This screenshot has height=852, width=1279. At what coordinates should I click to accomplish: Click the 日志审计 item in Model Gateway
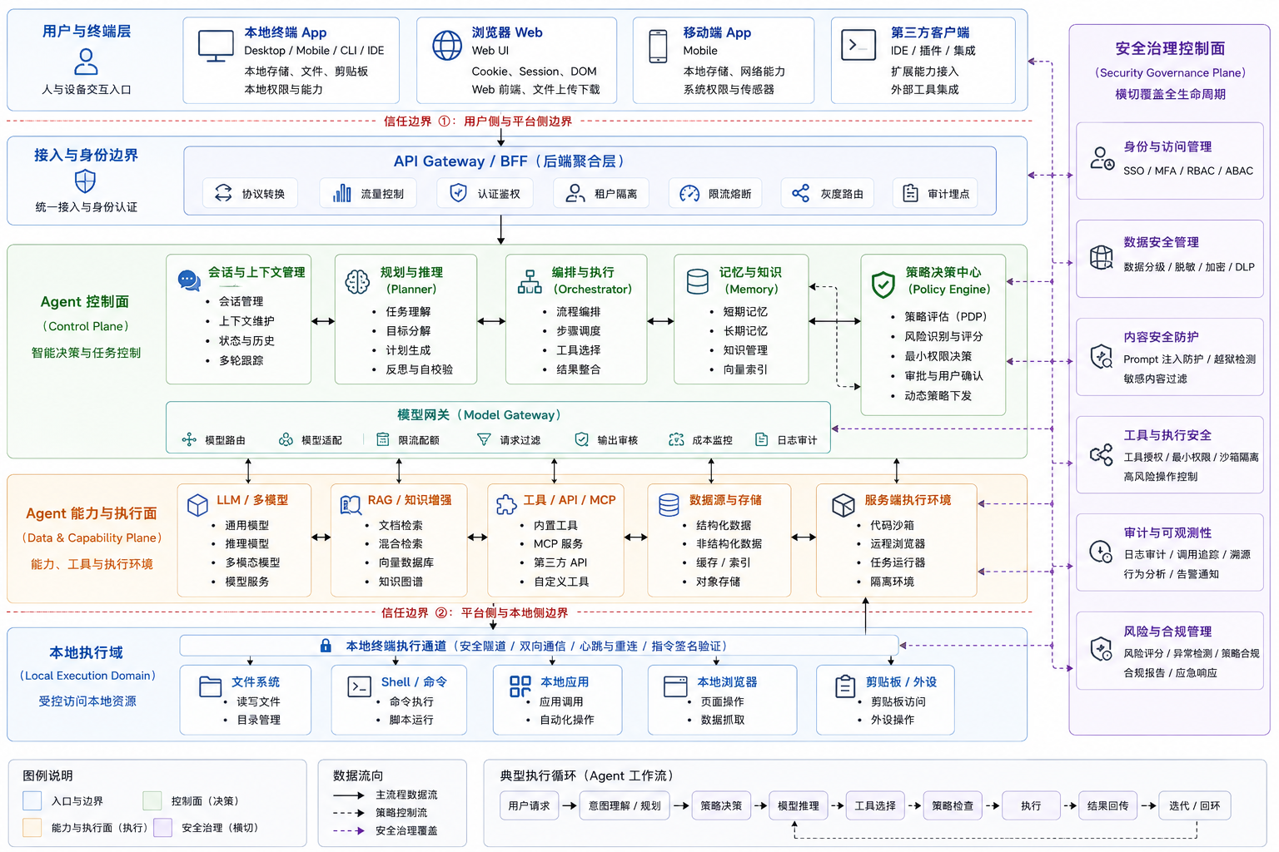click(786, 439)
